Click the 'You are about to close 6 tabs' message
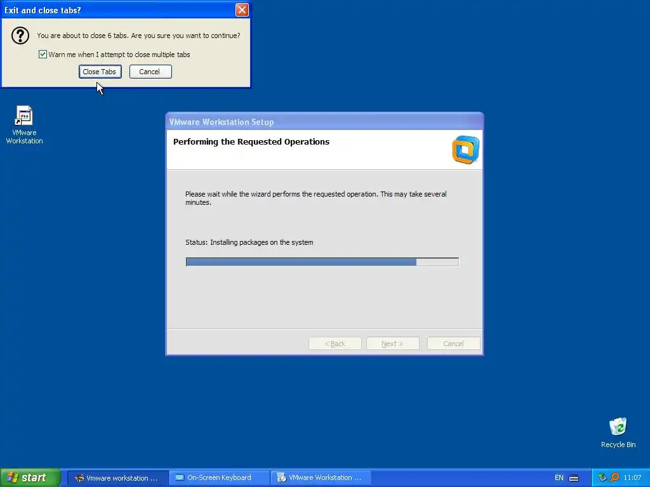 [x=138, y=36]
